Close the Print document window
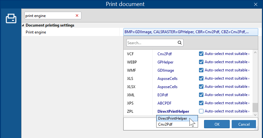This screenshot has height=138, width=263. (256, 4)
